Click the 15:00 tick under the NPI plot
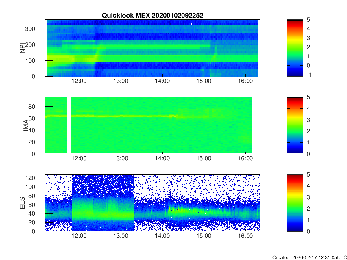347x260 pixels. click(204, 81)
